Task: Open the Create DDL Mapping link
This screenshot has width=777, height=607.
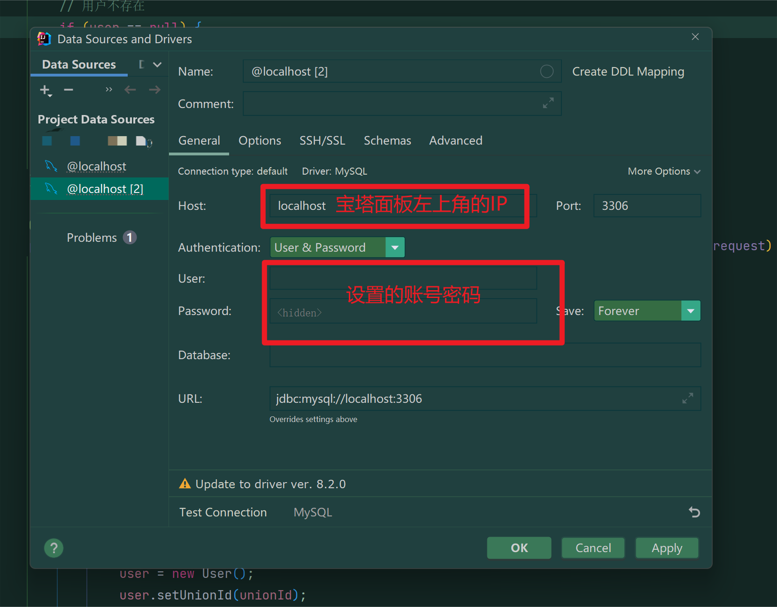Action: (628, 72)
